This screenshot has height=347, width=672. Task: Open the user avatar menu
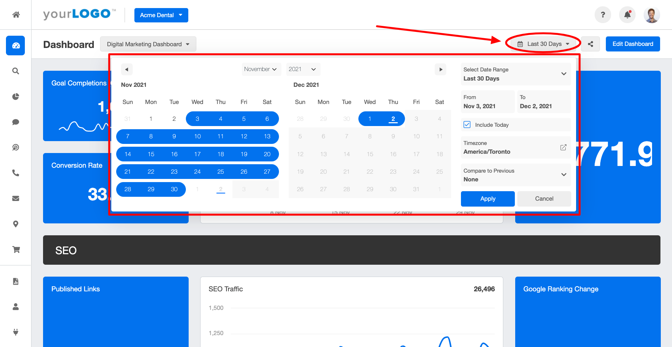coord(652,15)
